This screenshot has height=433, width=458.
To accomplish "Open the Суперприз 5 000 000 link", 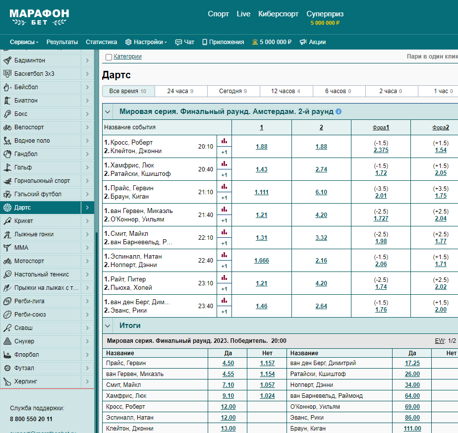I will pos(325,17).
